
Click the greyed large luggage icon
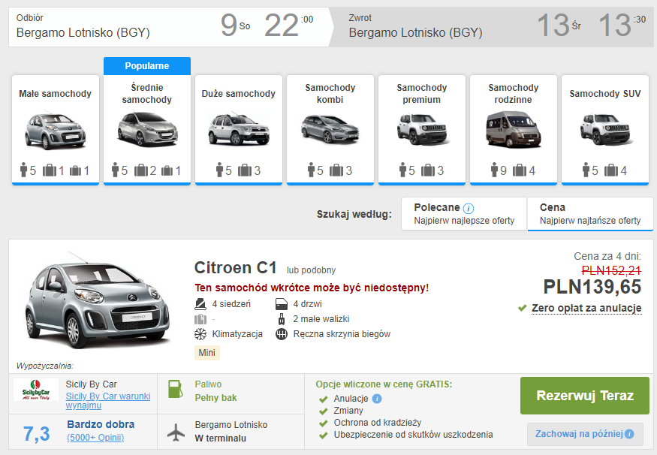tap(200, 319)
